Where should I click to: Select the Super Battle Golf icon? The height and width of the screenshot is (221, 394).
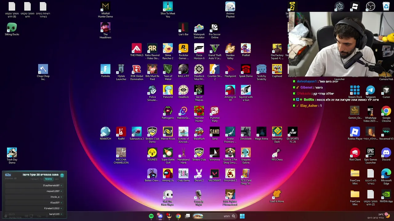pos(168,156)
